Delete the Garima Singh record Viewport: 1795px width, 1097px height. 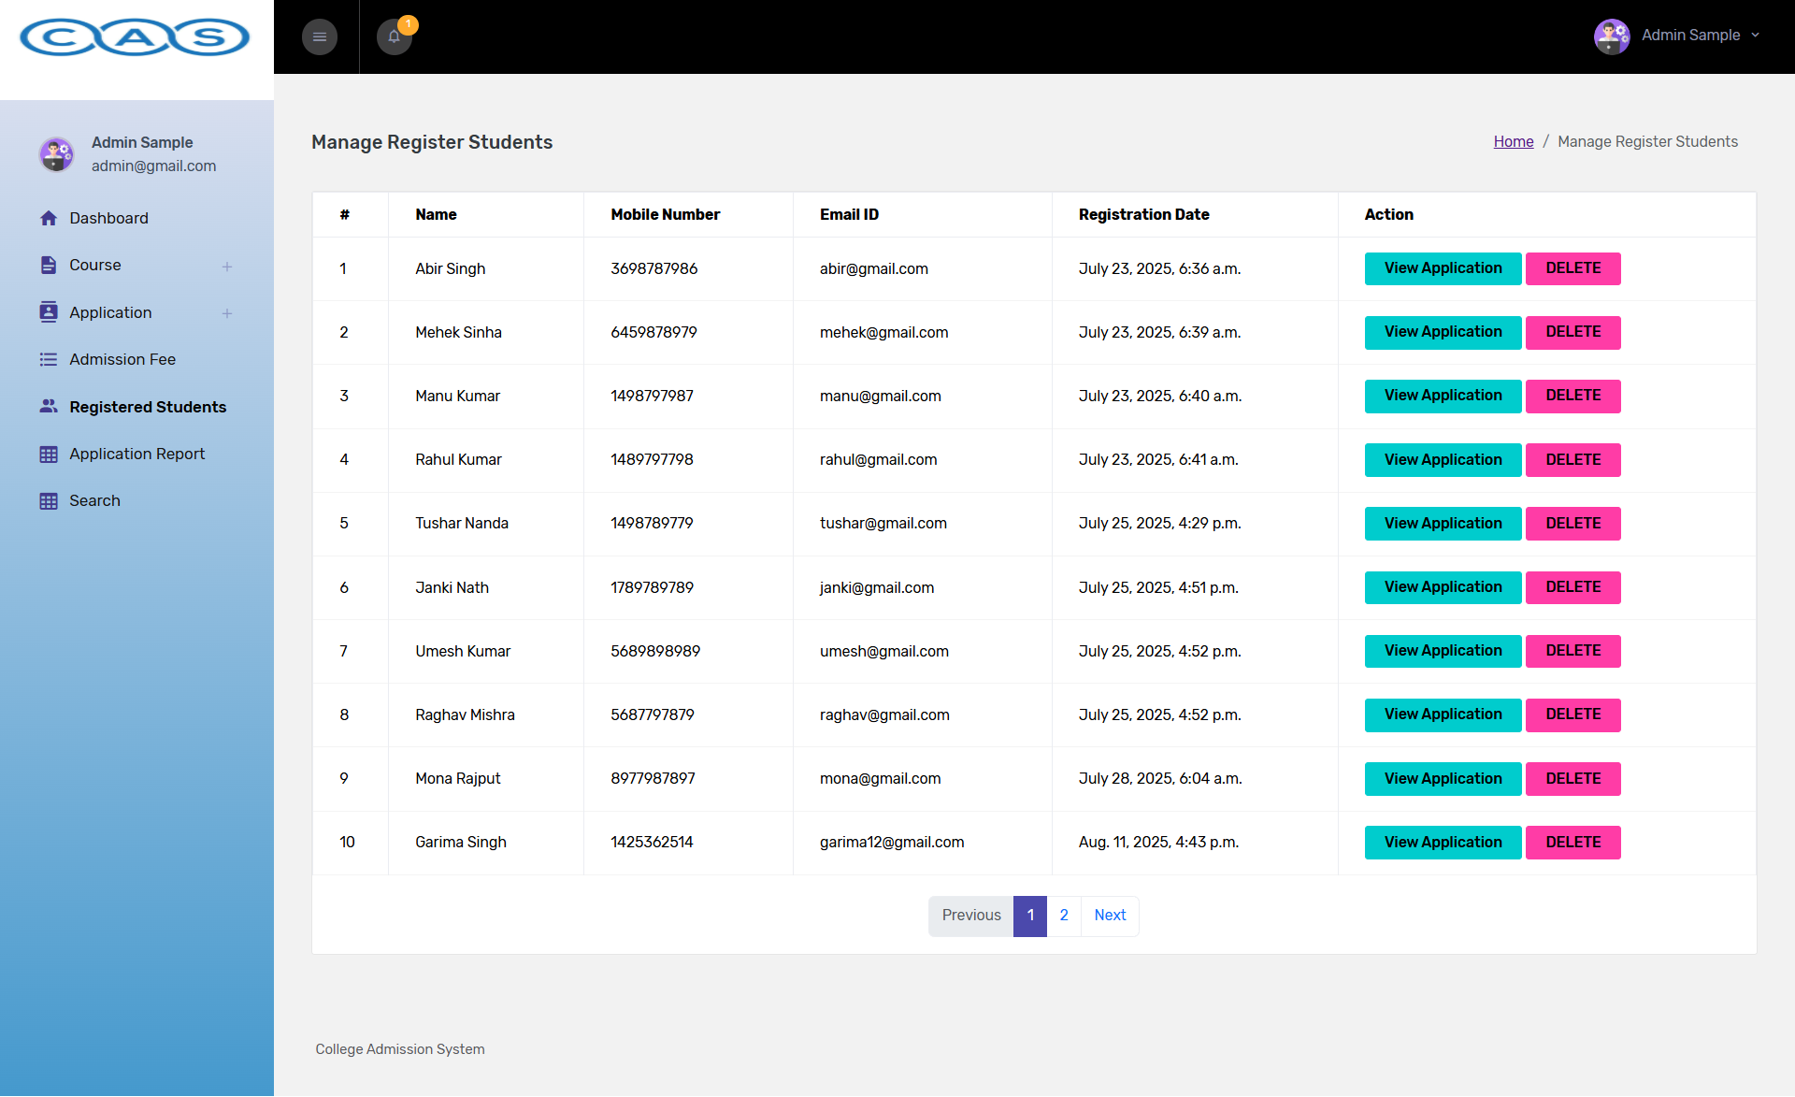pos(1572,843)
